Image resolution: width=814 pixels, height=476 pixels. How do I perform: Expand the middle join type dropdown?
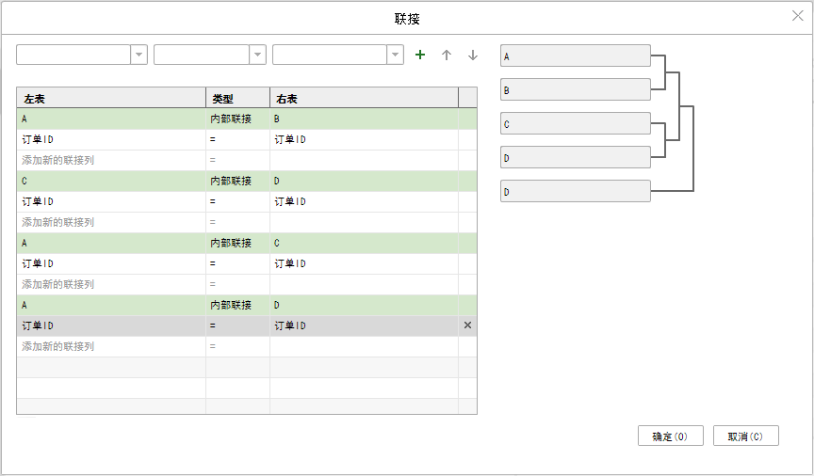pyautogui.click(x=257, y=56)
